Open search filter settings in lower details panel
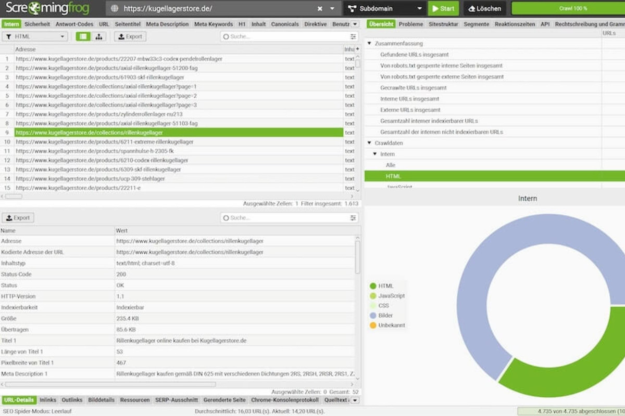625x416 pixels. click(x=353, y=218)
